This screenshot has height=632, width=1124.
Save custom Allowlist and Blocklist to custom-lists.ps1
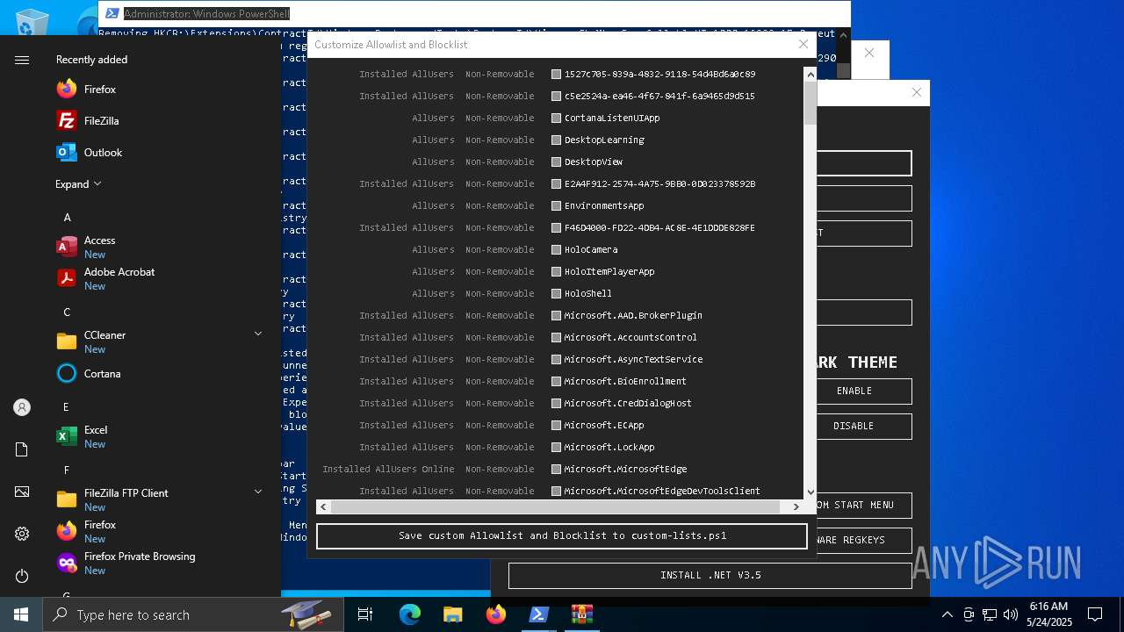click(x=562, y=535)
